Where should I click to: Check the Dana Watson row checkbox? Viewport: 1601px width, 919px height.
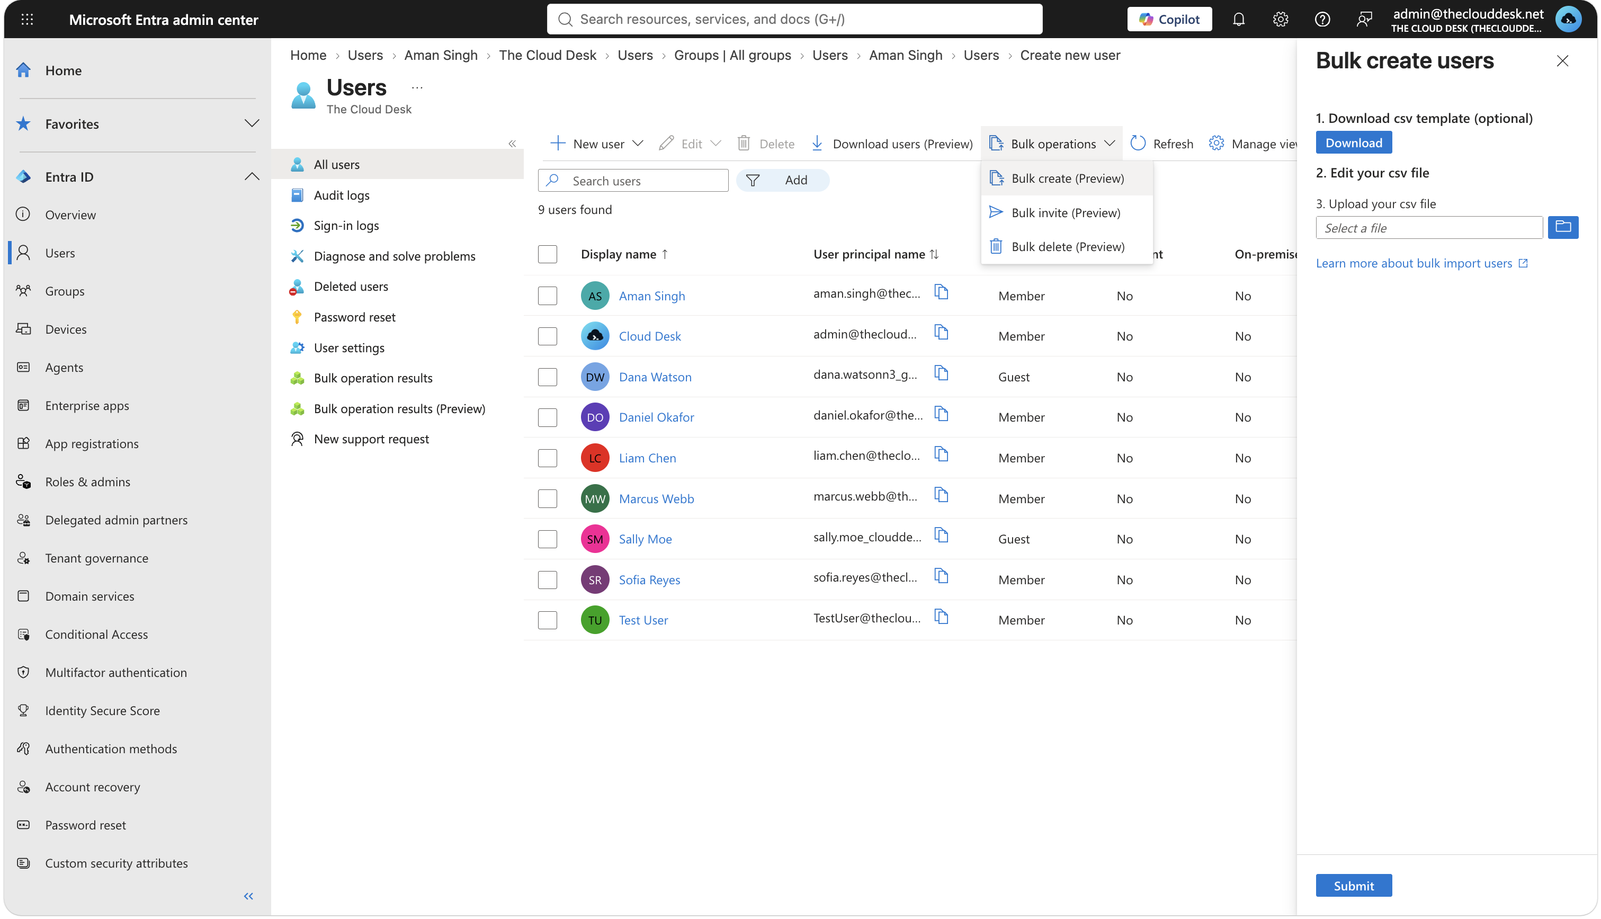coord(547,377)
